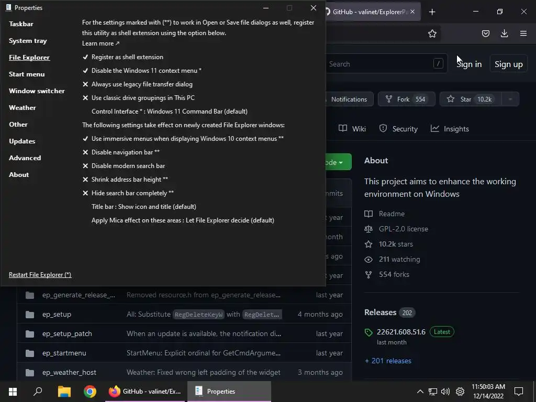Viewport: 536px width, 402px height.
Task: Bookmark page with Firefox star icon
Action: pyautogui.click(x=432, y=33)
